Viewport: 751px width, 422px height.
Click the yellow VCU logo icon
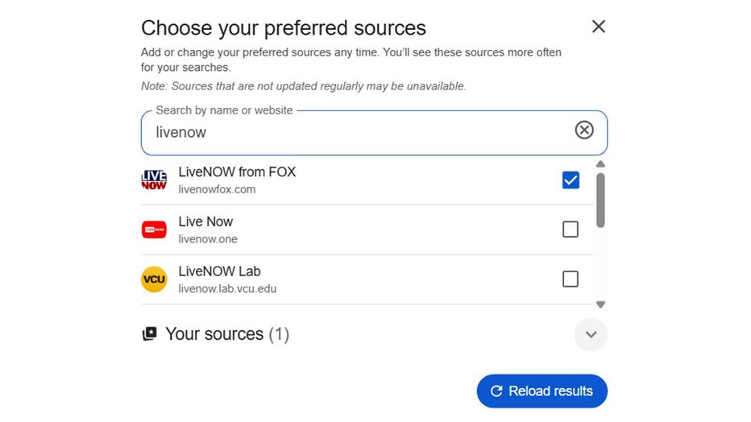click(x=154, y=279)
